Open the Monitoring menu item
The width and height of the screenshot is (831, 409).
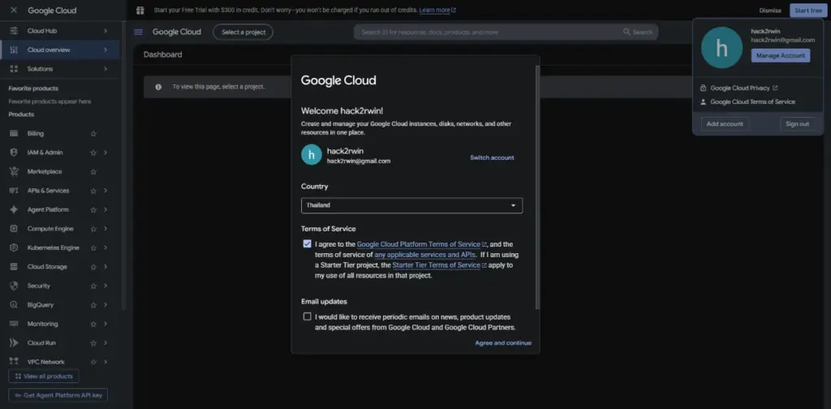[x=59, y=324]
